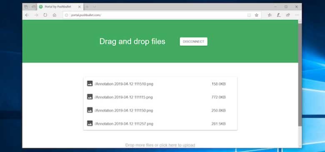Open the Favorites hub icon
This screenshot has width=325, height=152.
[x=270, y=15]
